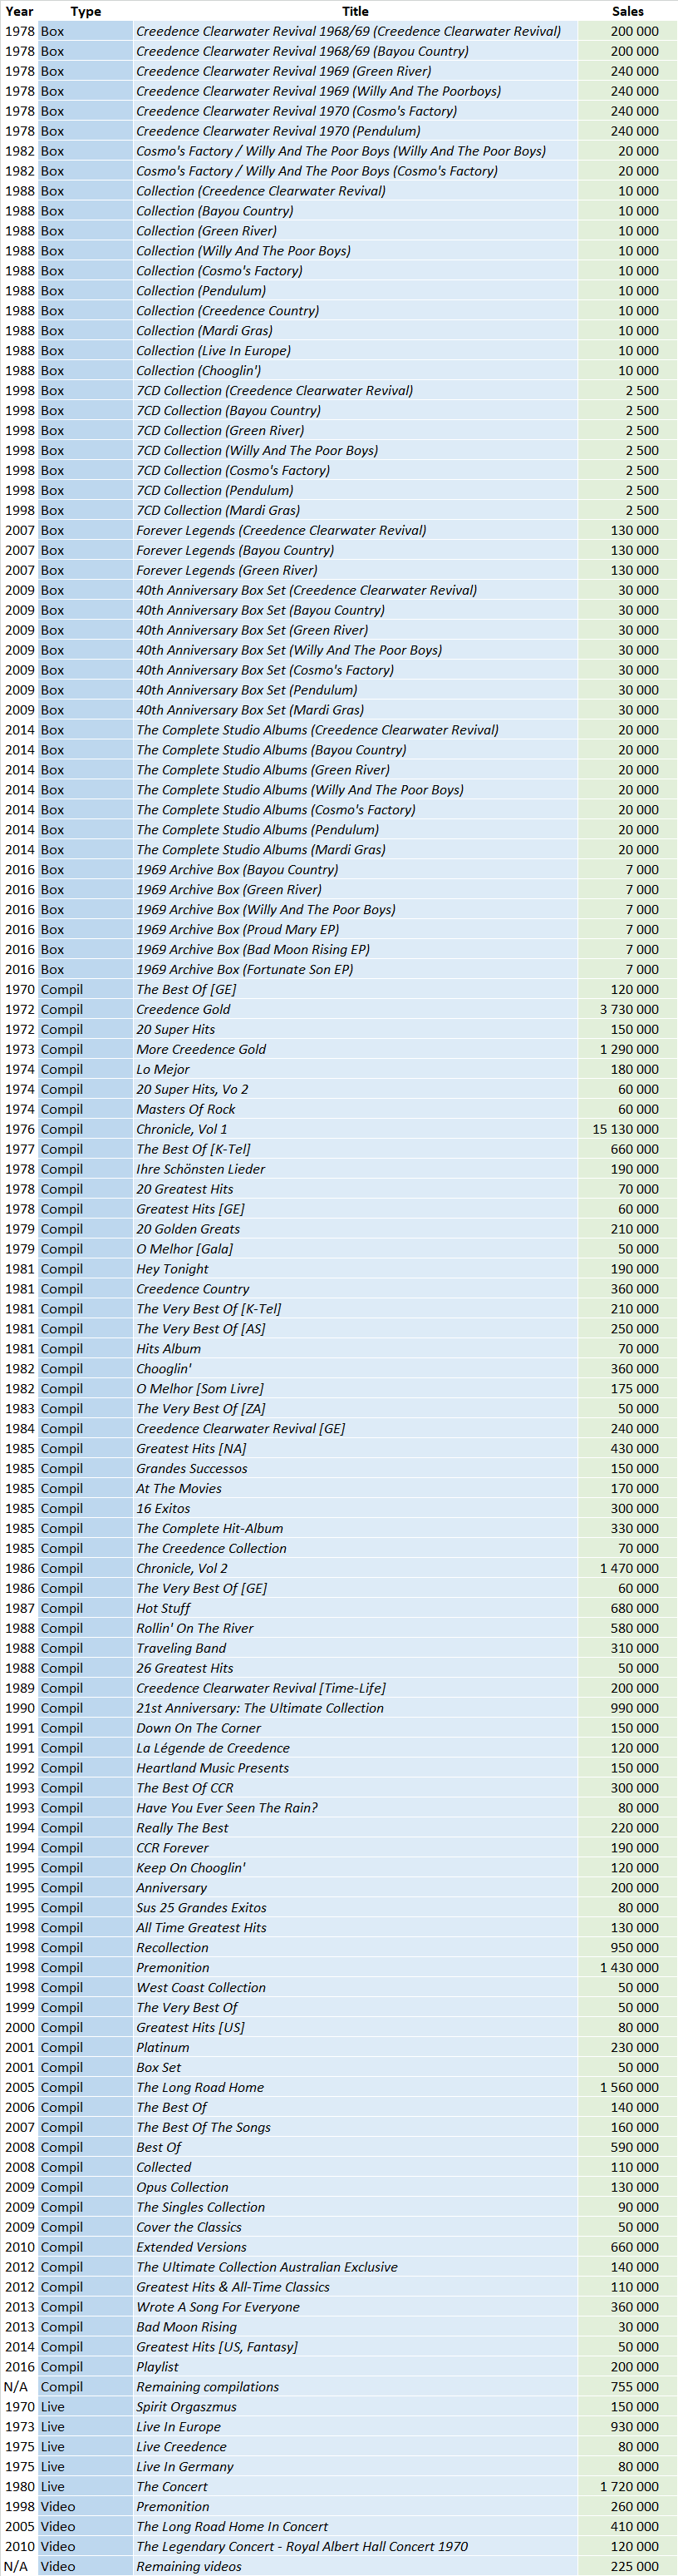678x2576 pixels.
Task: Select the 'Hey Tonight' title cell
Action: 172,1269
